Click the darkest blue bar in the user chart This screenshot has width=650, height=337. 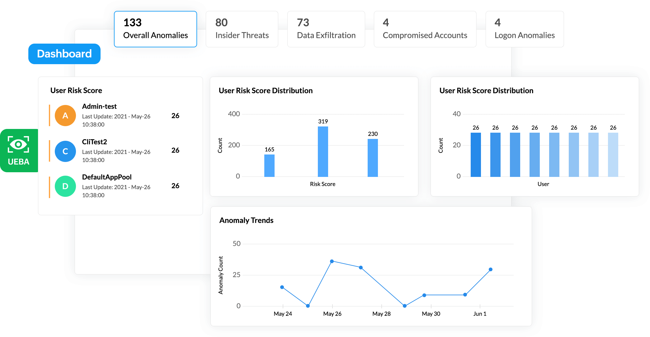click(476, 154)
